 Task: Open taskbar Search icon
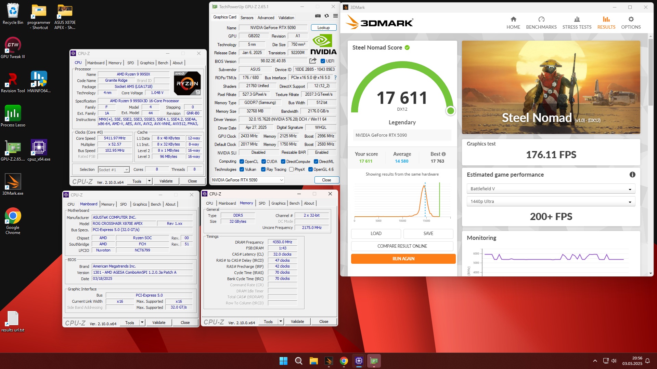[x=299, y=361]
